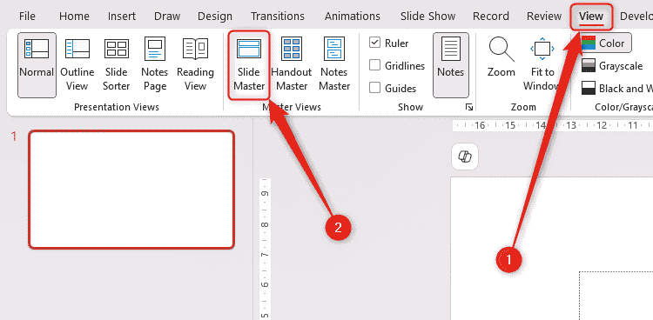This screenshot has width=653, height=320.
Task: Switch to Reading View
Action: pos(195,65)
